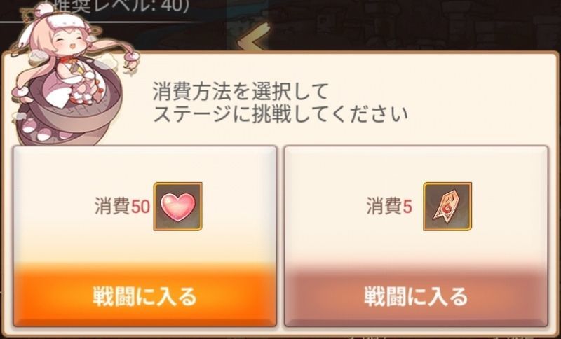
Task: Click the red number 50 cost
Action: (140, 207)
